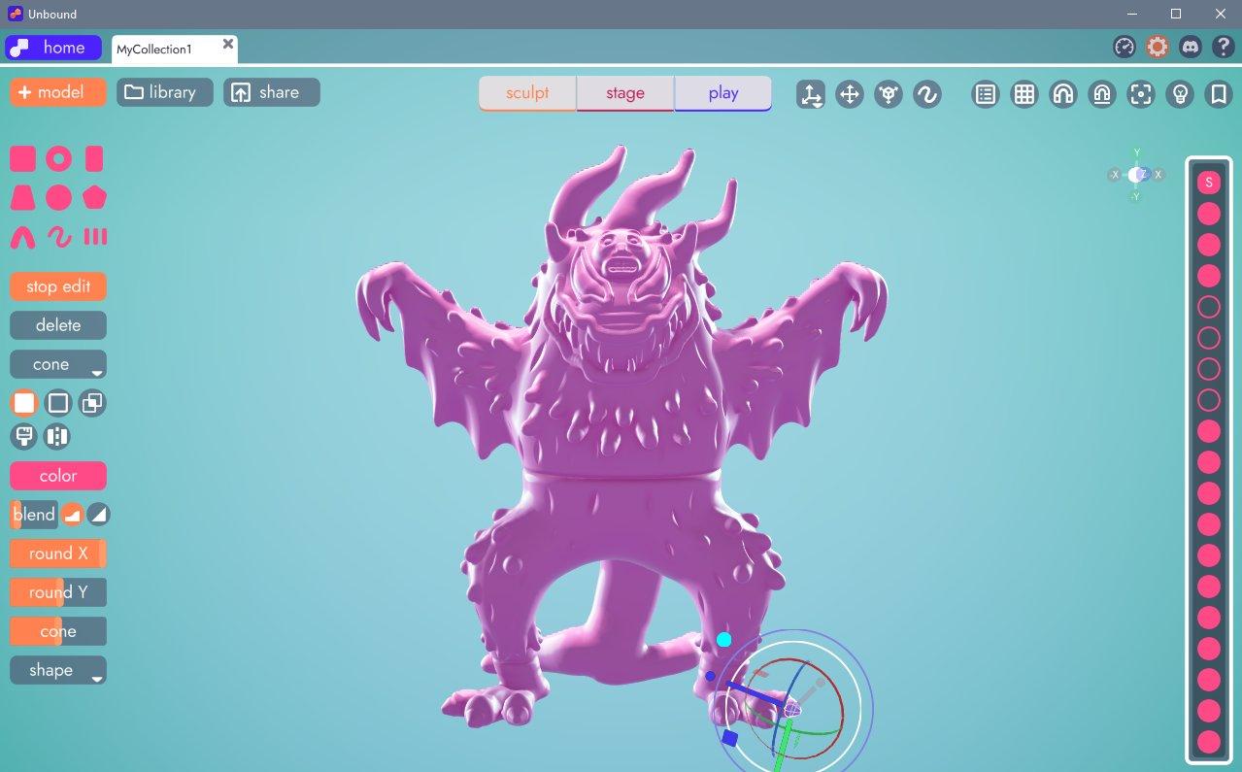This screenshot has width=1242, height=772.
Task: Open the library button
Action: click(x=165, y=92)
